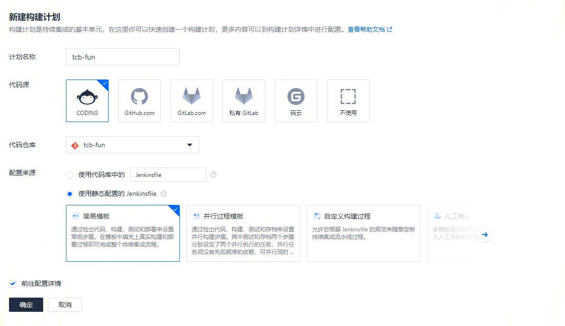Click the 取消 cancel button
This screenshot has height=326, width=565.
[x=65, y=305]
